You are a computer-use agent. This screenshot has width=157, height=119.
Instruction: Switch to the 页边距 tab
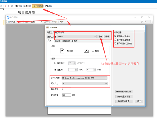point(58,41)
